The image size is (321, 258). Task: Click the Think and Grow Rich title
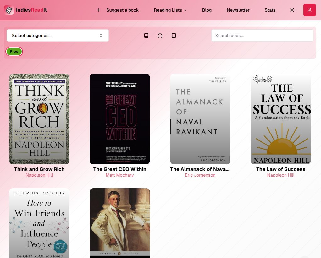point(39,169)
